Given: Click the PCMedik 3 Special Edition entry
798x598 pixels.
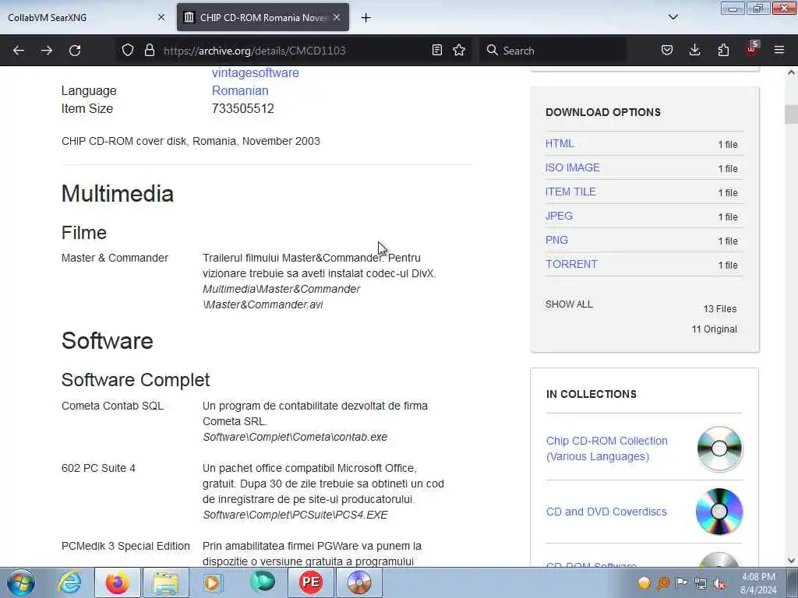Looking at the screenshot, I should (125, 546).
